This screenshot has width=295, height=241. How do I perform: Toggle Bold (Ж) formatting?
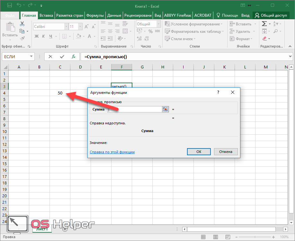(x=36, y=36)
